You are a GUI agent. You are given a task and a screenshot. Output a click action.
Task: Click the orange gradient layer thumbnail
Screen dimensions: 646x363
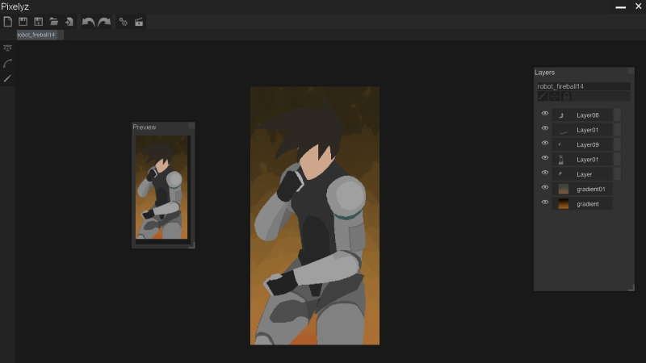(563, 204)
